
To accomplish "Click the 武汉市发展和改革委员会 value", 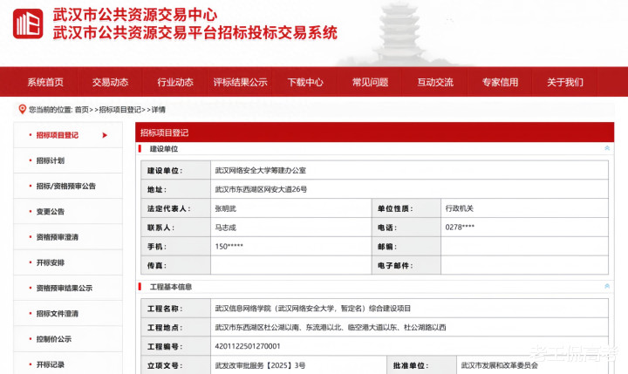I will (x=500, y=365).
